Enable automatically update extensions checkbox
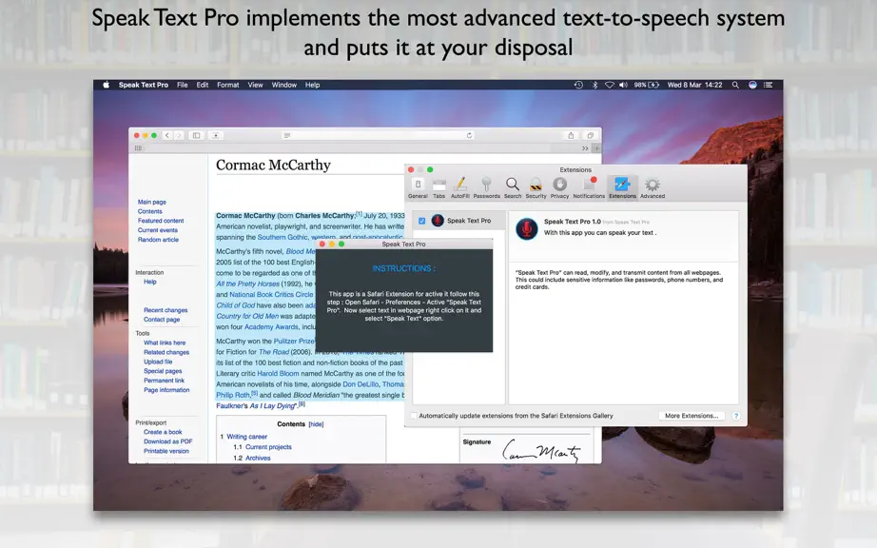Image resolution: width=877 pixels, height=548 pixels. tap(414, 416)
